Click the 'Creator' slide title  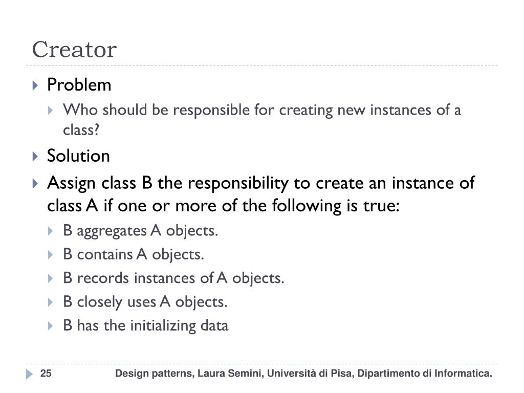pyautogui.click(x=74, y=50)
